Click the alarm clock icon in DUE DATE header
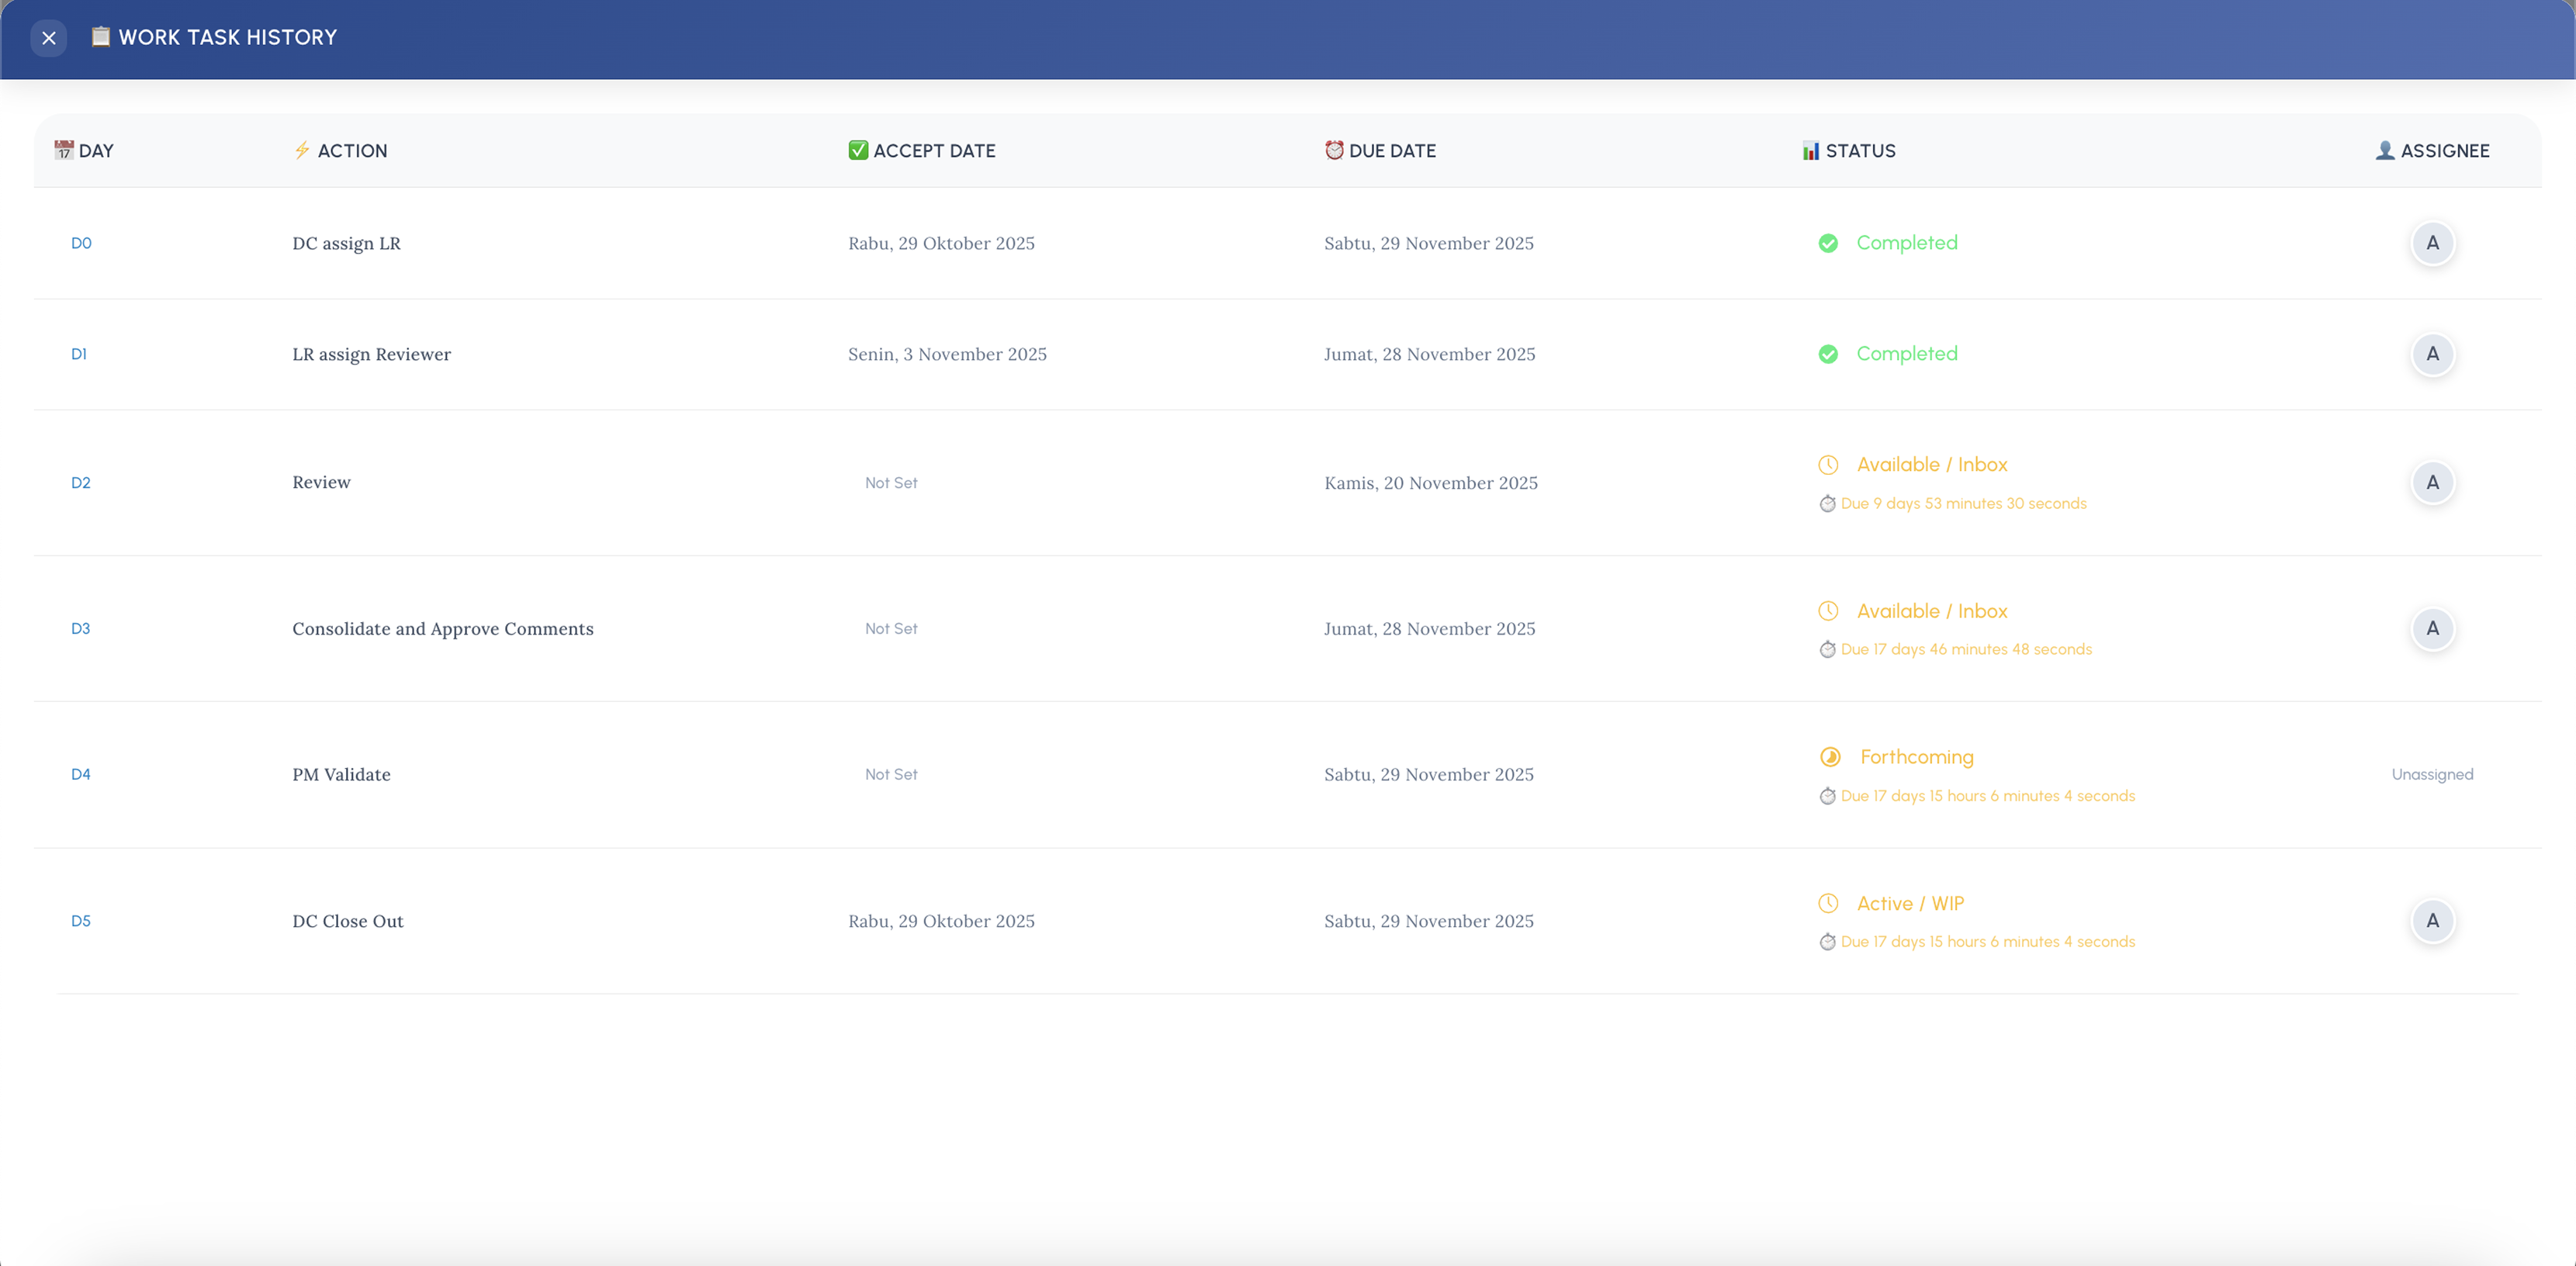The image size is (2576, 1266). pos(1334,150)
